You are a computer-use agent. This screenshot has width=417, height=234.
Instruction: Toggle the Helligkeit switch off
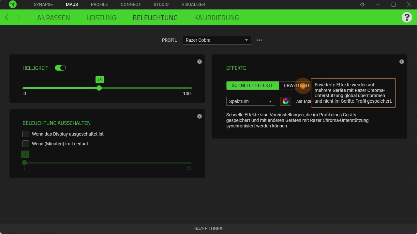point(60,68)
